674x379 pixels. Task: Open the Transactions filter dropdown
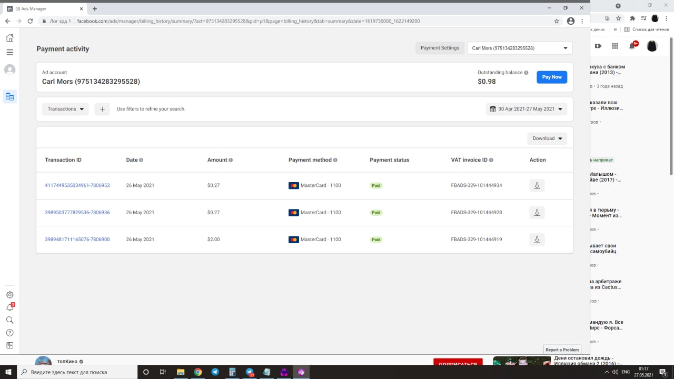(x=65, y=109)
